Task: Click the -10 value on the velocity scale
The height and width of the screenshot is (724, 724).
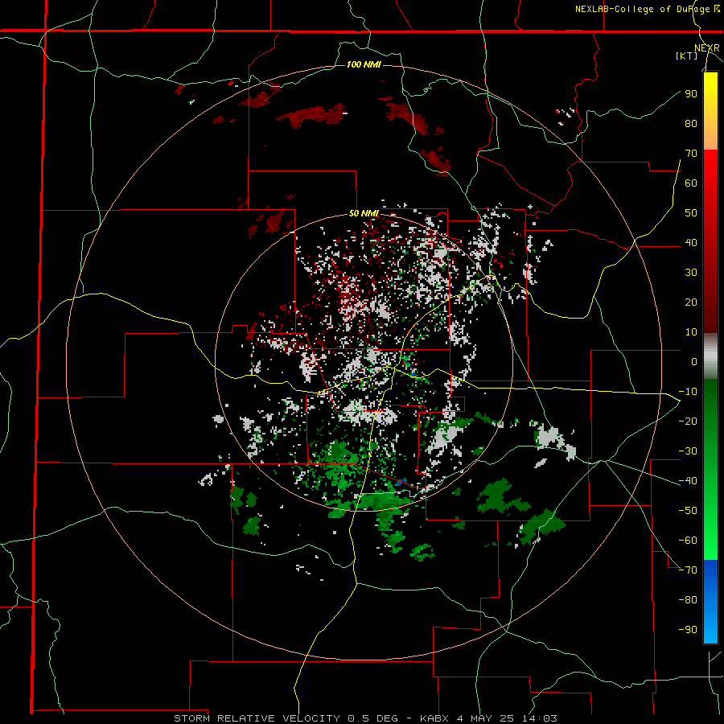Action: 688,392
